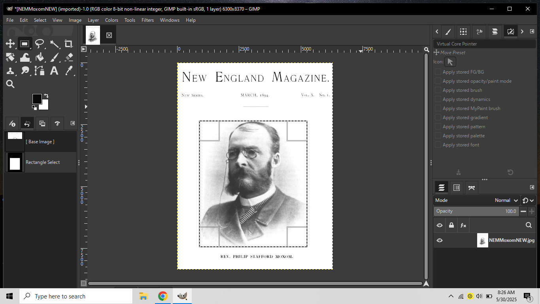The image size is (540, 304).
Task: Activate the Crop tool
Action: [x=69, y=44]
